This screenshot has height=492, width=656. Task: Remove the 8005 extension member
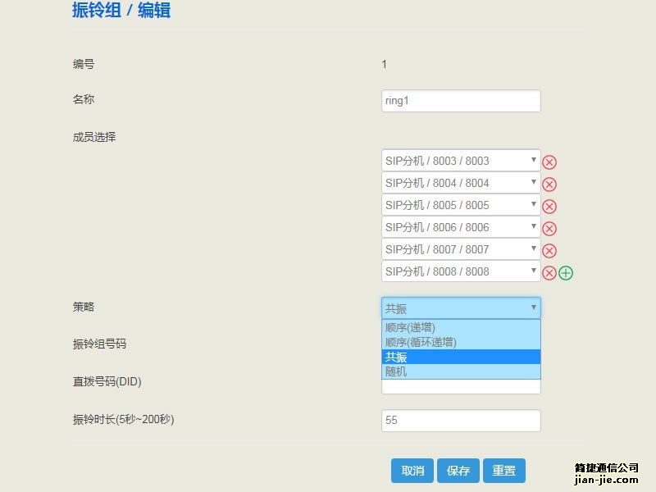(550, 205)
